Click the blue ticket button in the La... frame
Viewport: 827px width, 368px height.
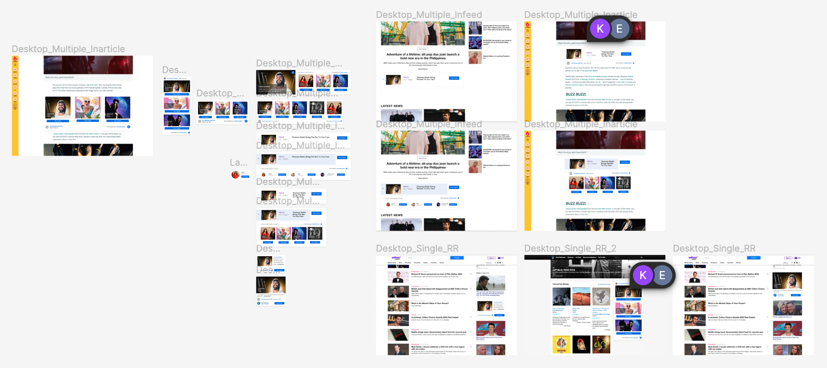point(245,177)
